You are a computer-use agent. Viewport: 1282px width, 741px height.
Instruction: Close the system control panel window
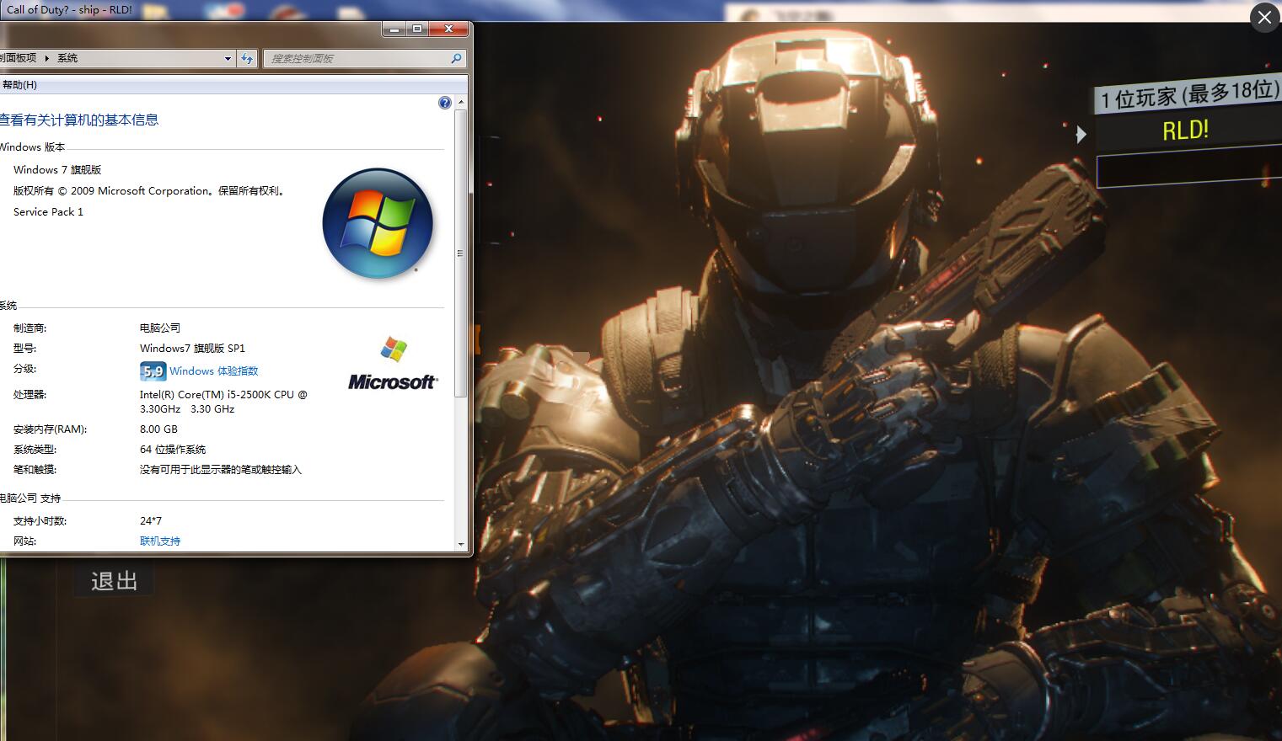click(448, 29)
